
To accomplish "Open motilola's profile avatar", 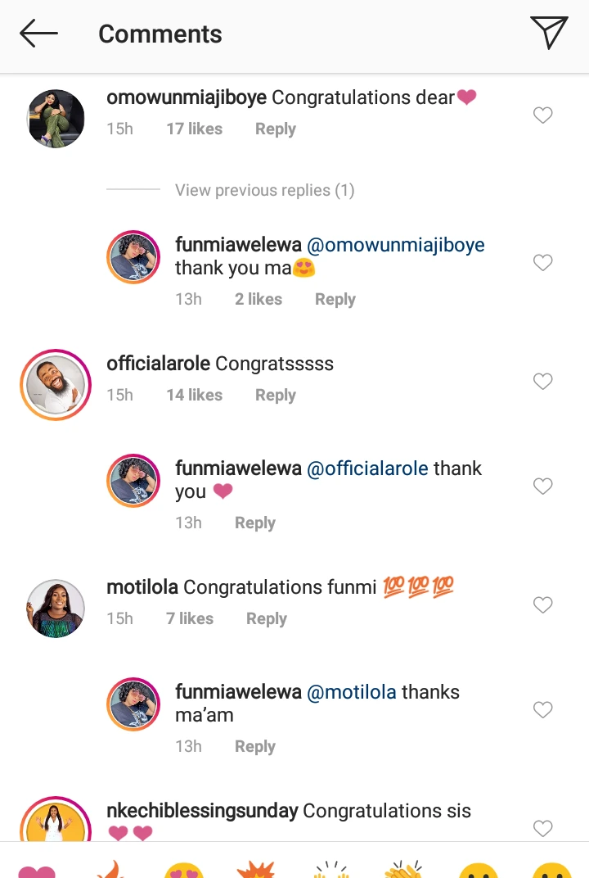I will (56, 609).
